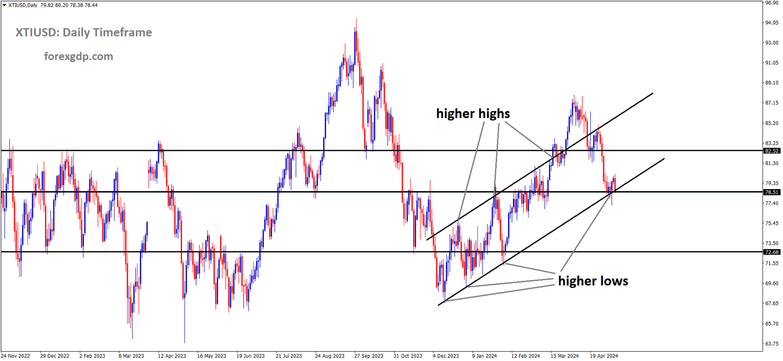Click the 15 Mar 2024 date label

click(x=565, y=356)
